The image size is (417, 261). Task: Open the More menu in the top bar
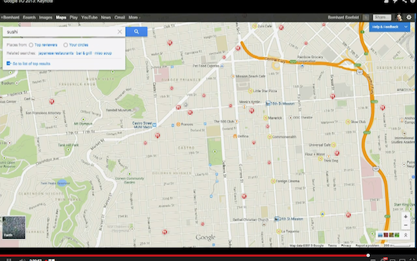[x=134, y=17]
